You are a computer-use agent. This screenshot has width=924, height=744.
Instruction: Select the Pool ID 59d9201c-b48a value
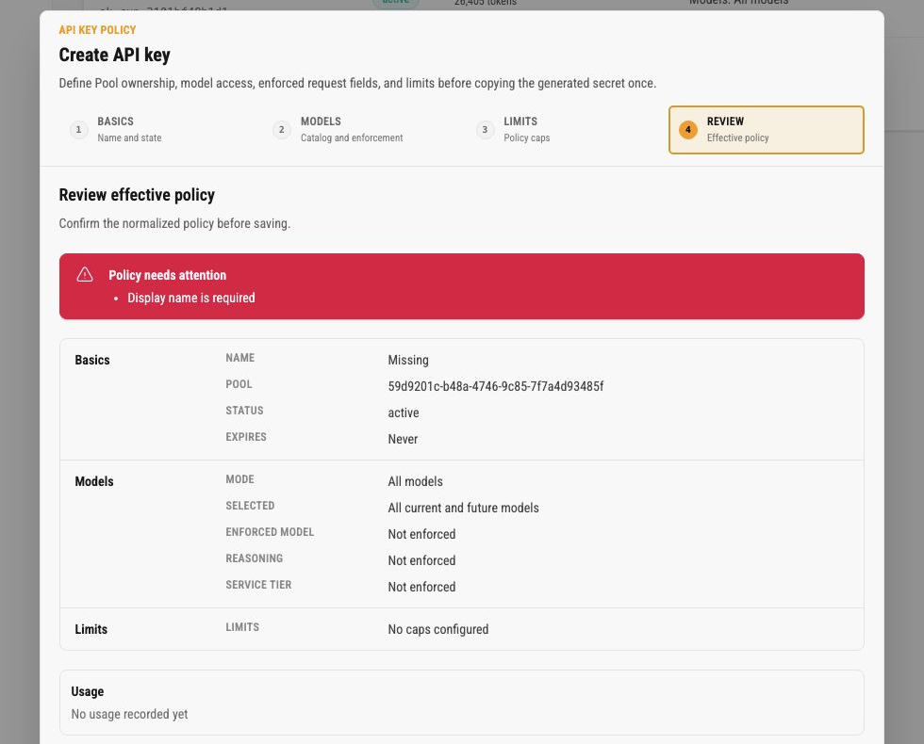[496, 386]
